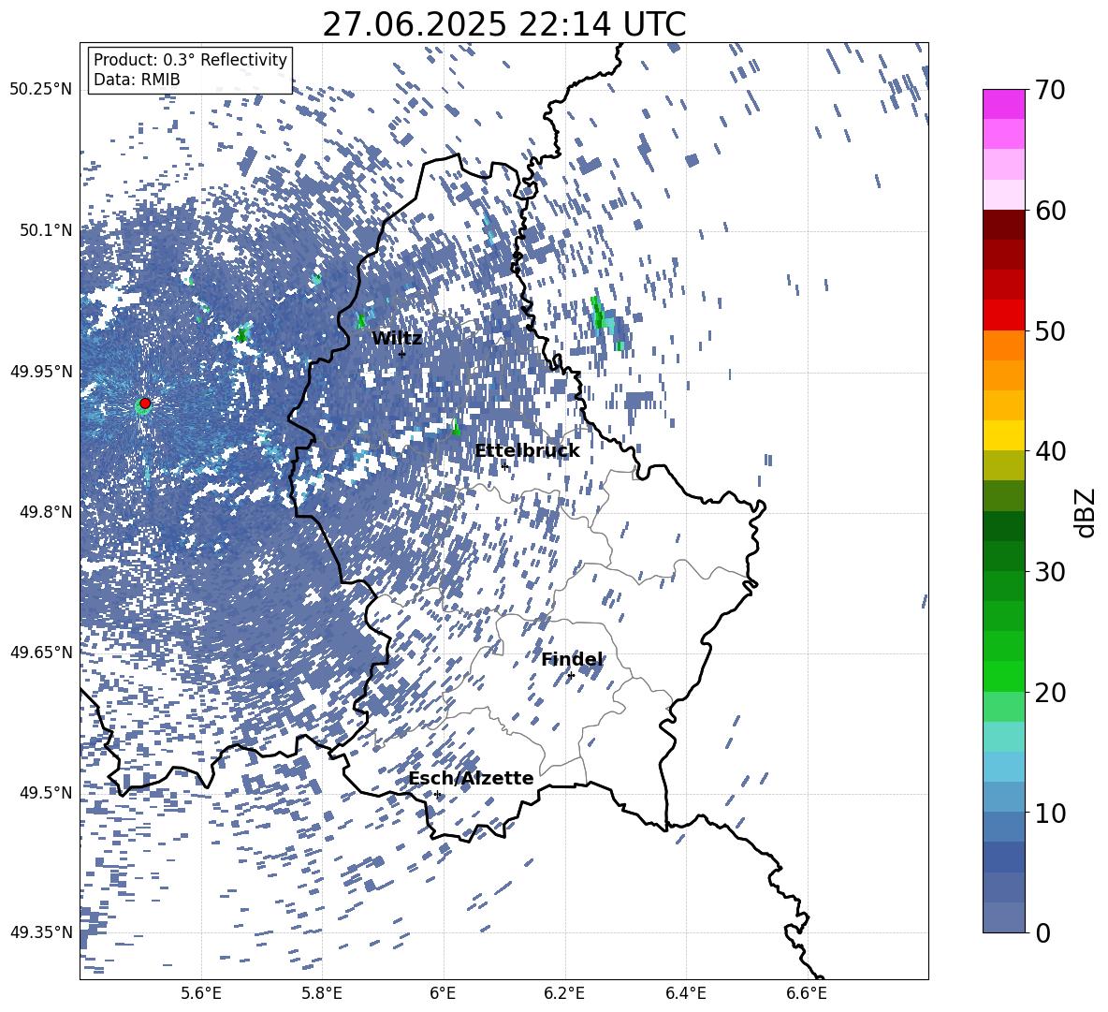Click the 30 tick on colorbar
Screen dimensions: 1108x1012
[1049, 572]
